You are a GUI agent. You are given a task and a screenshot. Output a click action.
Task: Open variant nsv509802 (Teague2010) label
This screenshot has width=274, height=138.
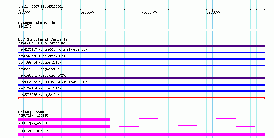(x=39, y=69)
